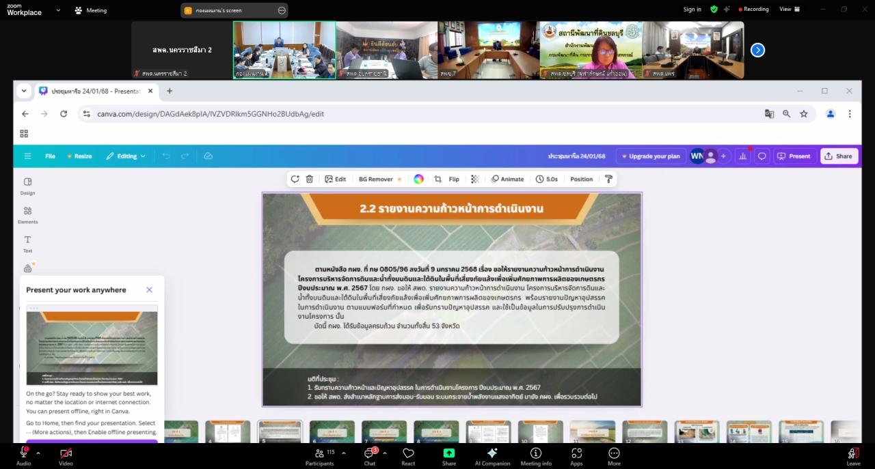
Task: Expand the Editing mode dropdown
Action: pos(126,156)
